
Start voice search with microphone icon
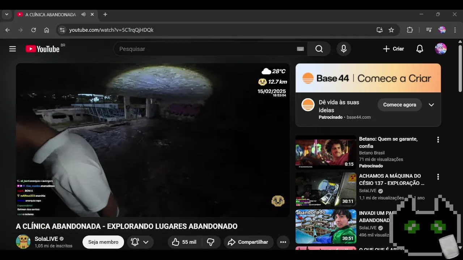click(x=344, y=49)
